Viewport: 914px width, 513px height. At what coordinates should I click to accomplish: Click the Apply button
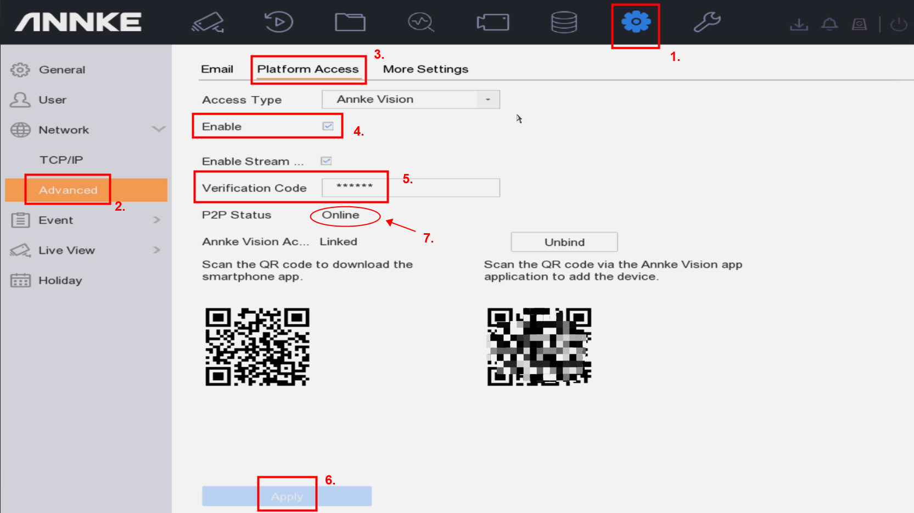[287, 496]
